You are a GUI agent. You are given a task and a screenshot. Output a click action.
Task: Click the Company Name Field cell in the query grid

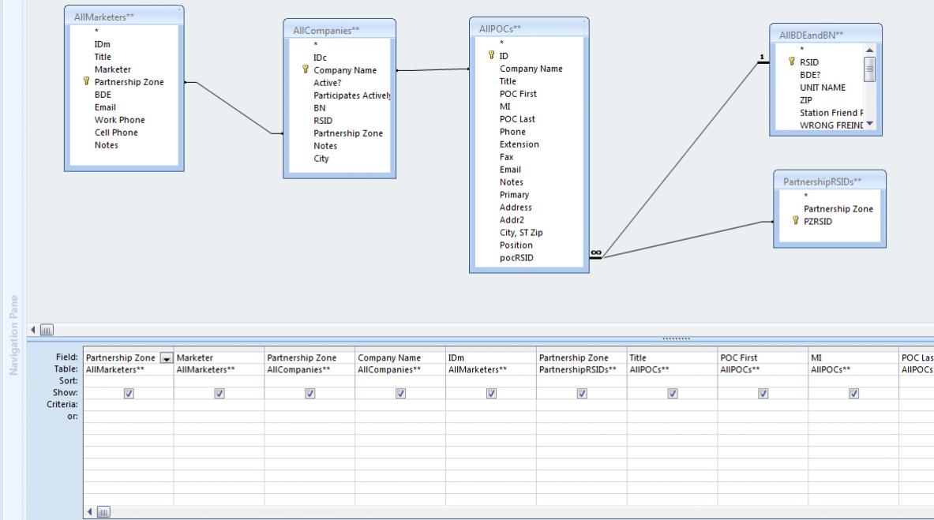click(x=400, y=357)
